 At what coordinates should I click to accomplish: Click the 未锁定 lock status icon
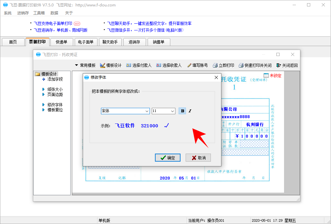(x=266, y=76)
